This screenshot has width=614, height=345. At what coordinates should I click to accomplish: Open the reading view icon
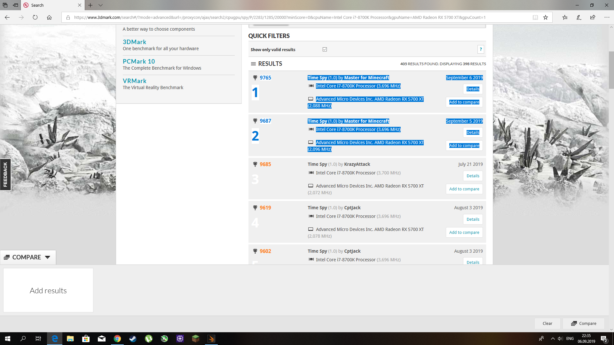[x=535, y=18]
